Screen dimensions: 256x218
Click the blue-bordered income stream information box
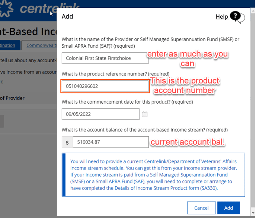pos(153,174)
